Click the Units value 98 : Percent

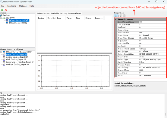point(153,76)
